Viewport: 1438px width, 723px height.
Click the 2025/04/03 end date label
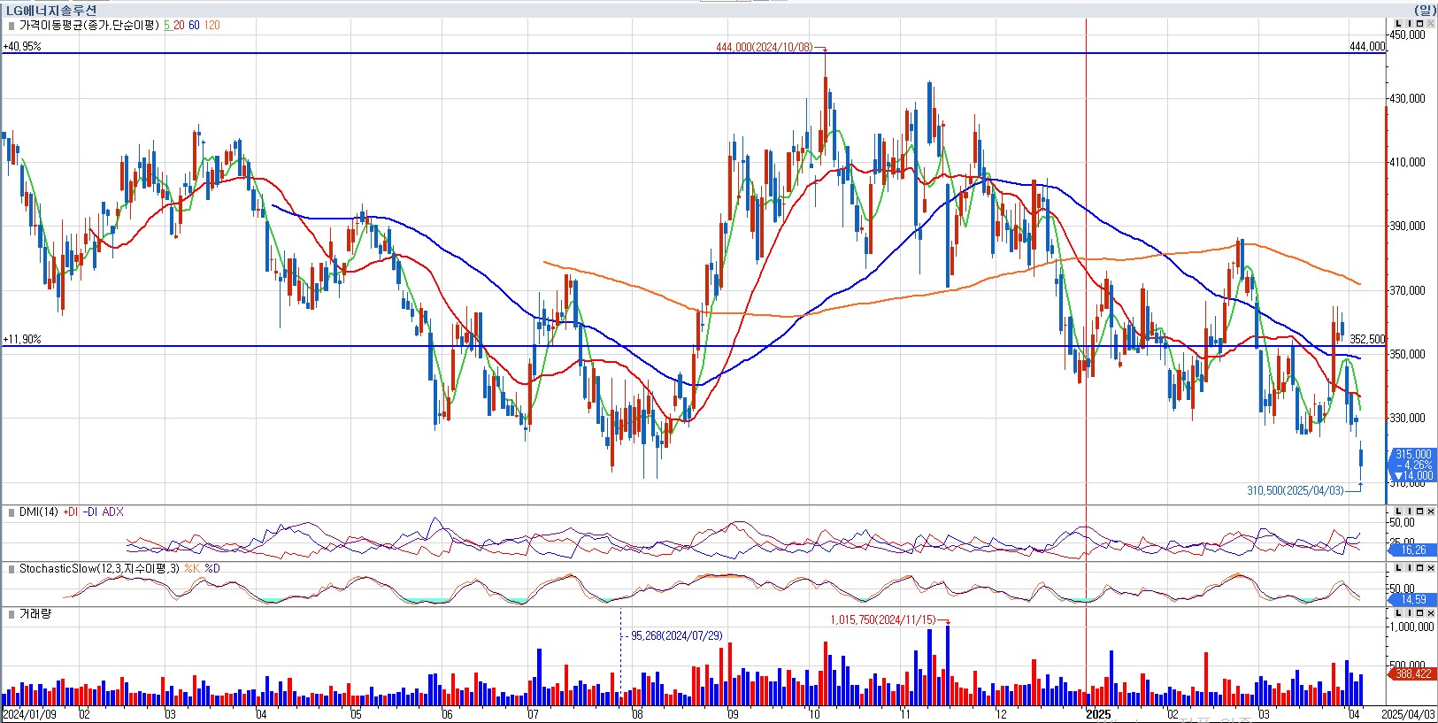(x=1408, y=714)
